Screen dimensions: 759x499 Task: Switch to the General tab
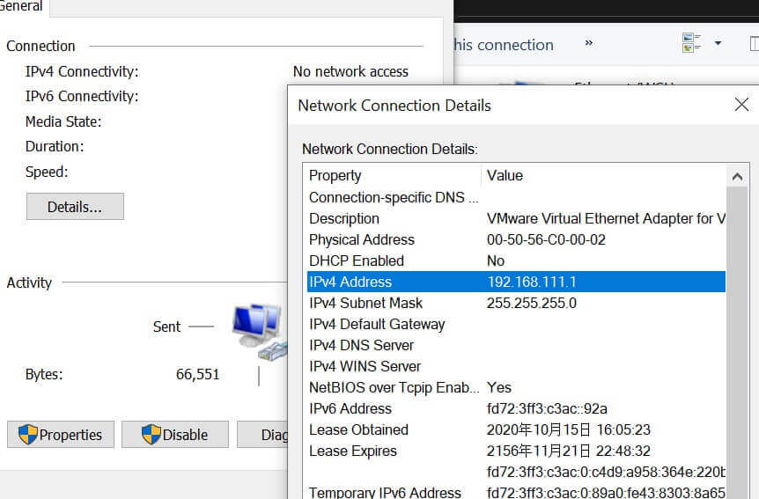(21, 7)
